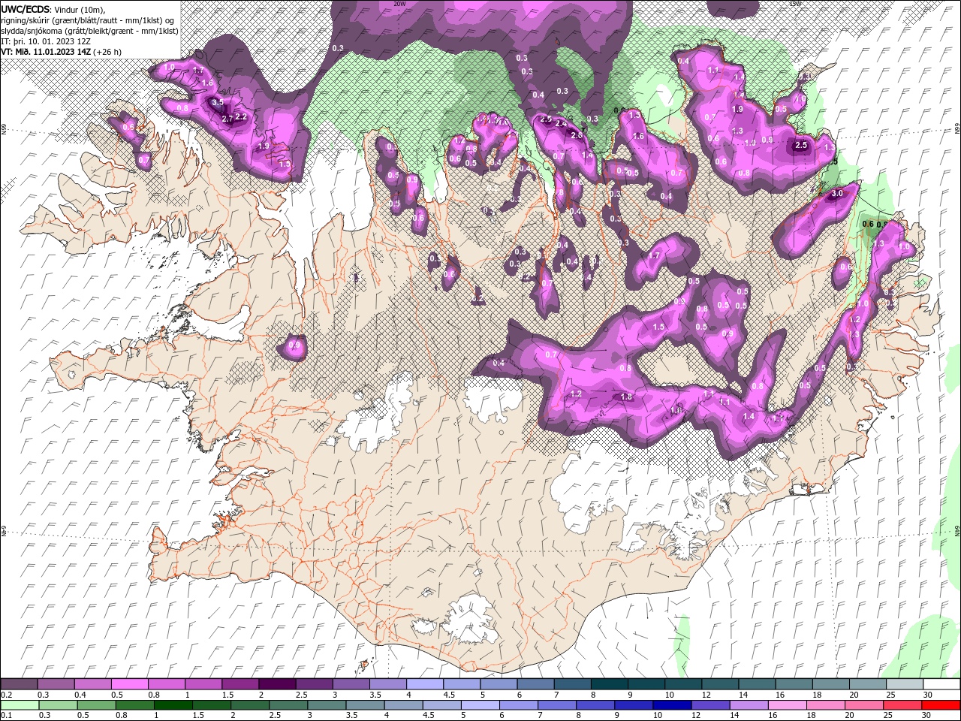Choose the lavender 14 swatch in lower legend
961x721 pixels.
(x=750, y=705)
